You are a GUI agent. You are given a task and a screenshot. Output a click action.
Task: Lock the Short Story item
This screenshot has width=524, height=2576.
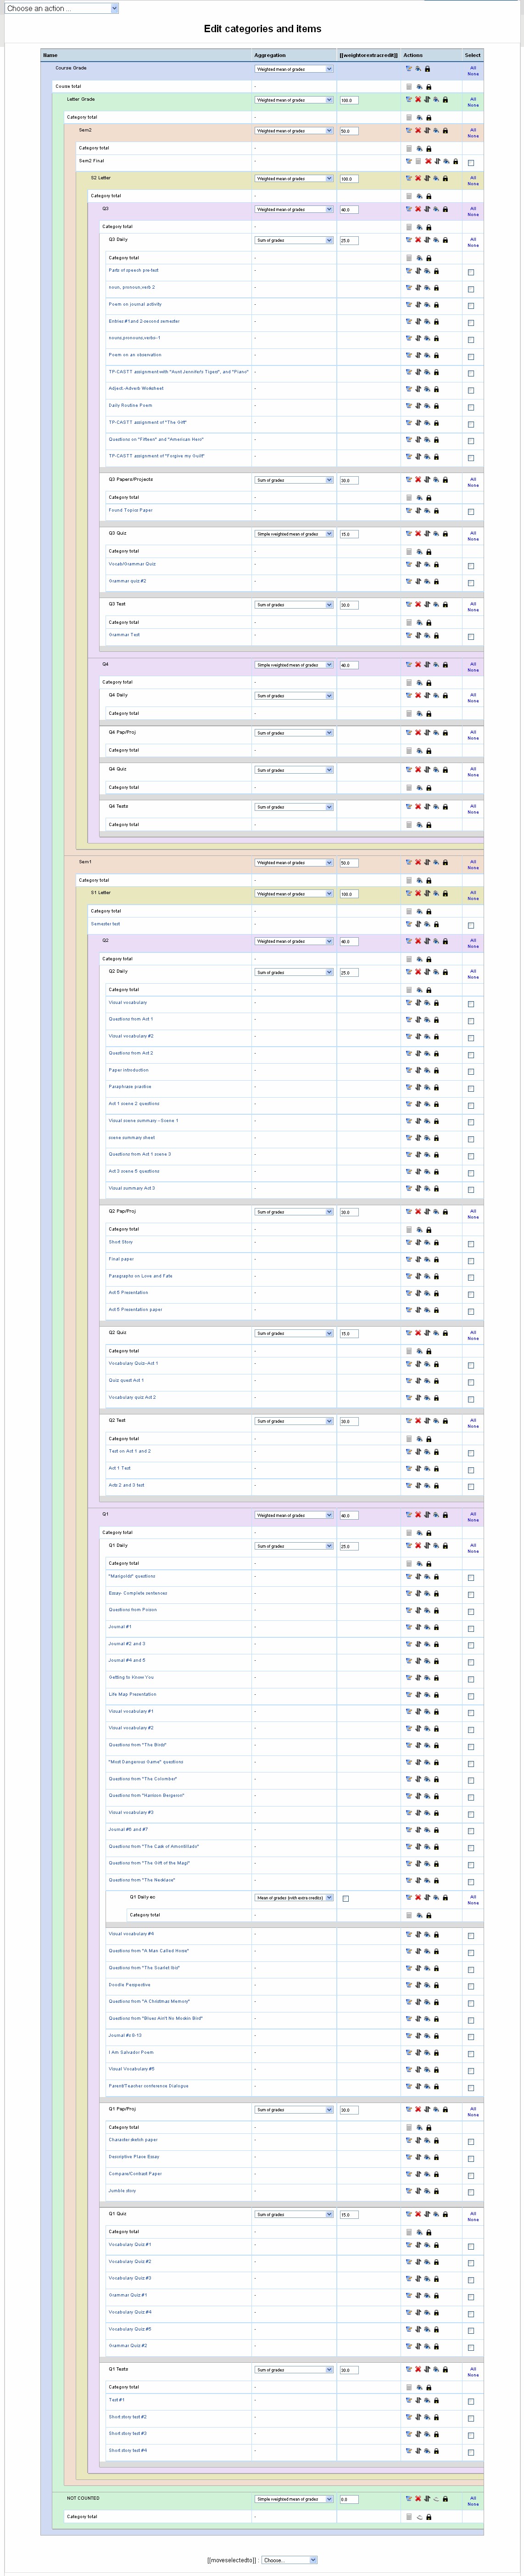coord(436,1243)
